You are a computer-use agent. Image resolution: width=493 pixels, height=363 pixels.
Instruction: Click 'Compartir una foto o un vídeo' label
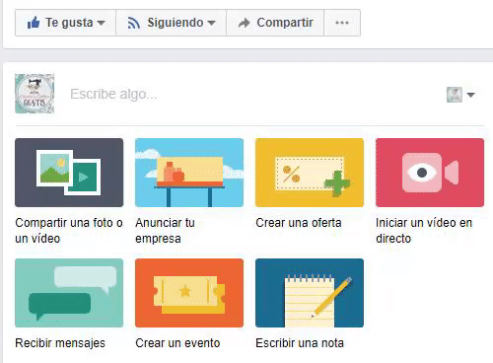tap(69, 231)
